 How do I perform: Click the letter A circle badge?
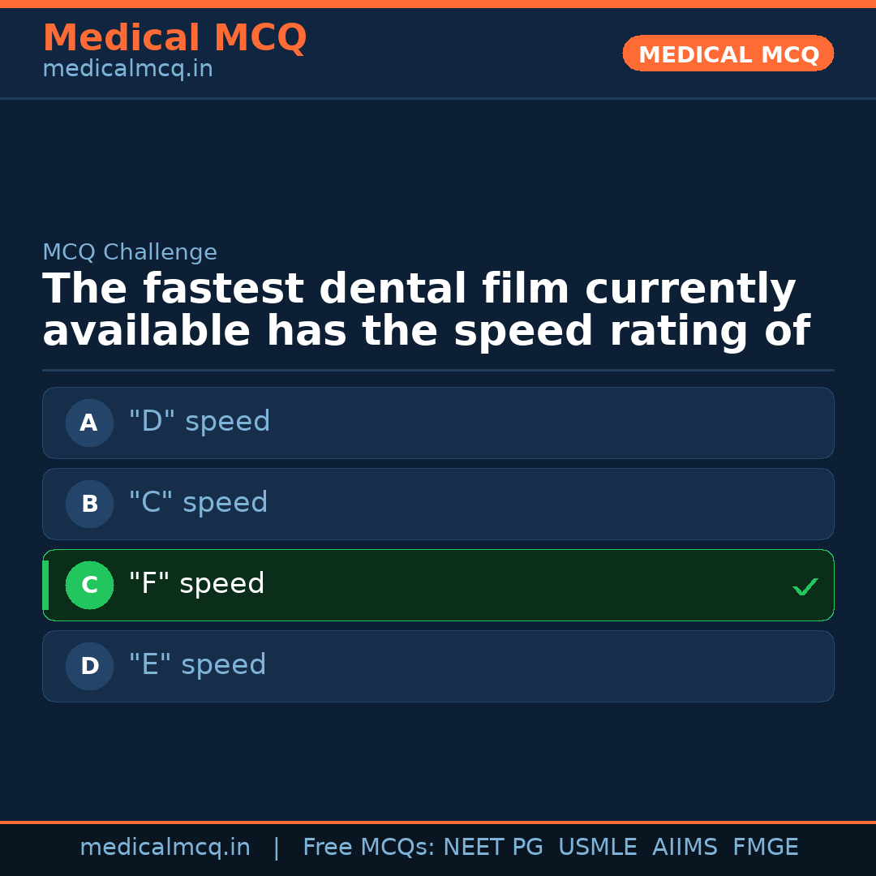point(89,423)
